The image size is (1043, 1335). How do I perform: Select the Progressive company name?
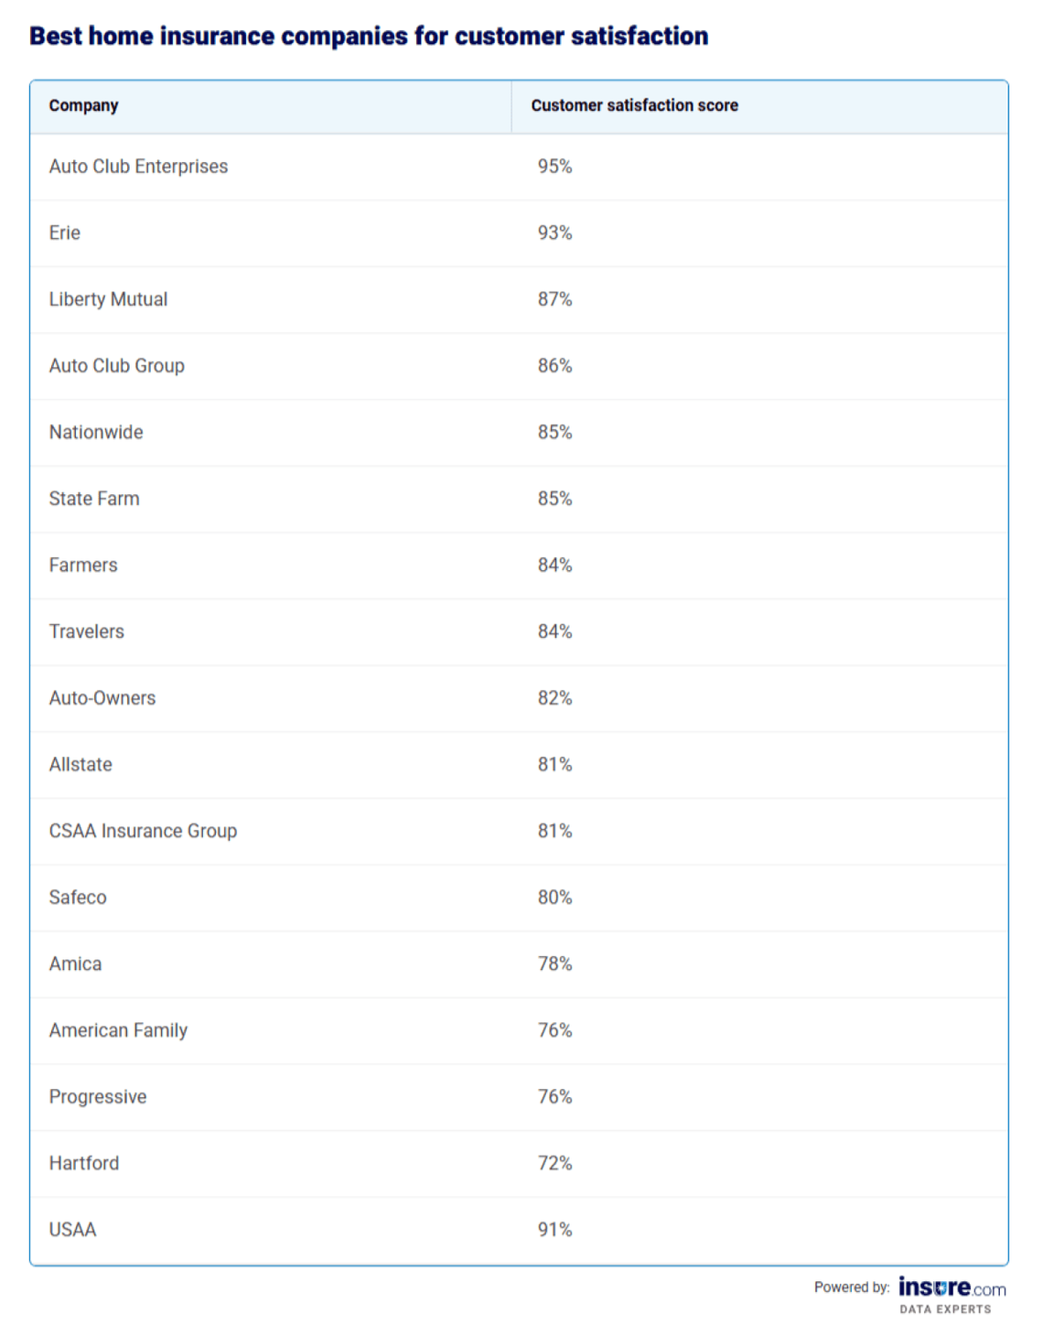tap(98, 1097)
